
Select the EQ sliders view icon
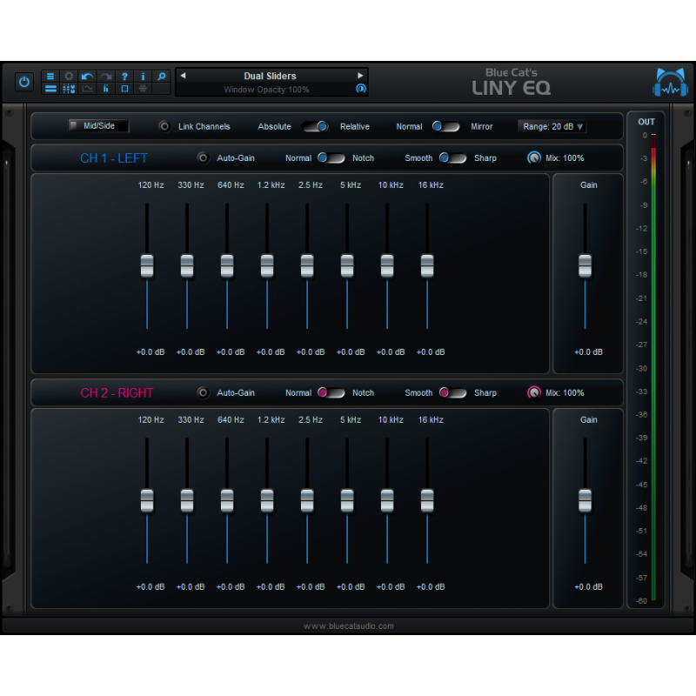coord(69,88)
